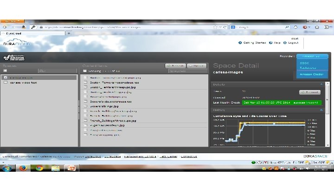Click the cumulative byte history chart
The height and width of the screenshot is (188, 334).
[265, 132]
